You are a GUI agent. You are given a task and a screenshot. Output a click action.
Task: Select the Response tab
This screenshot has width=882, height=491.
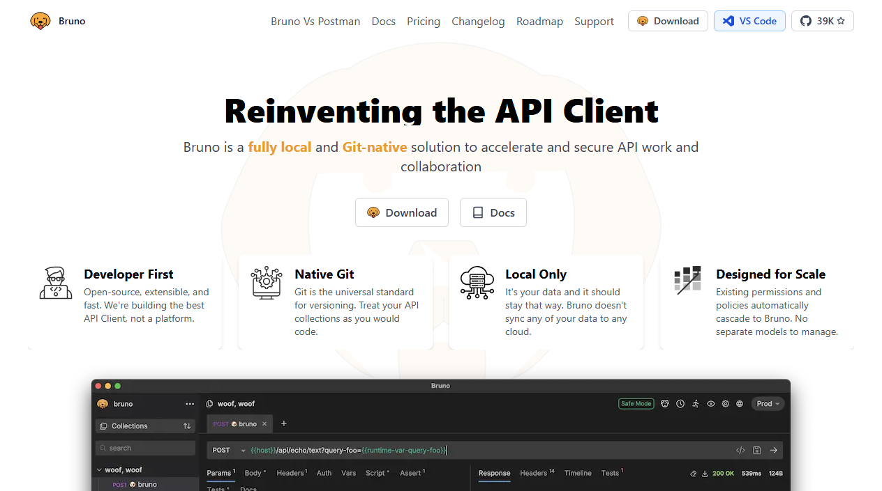tap(494, 474)
